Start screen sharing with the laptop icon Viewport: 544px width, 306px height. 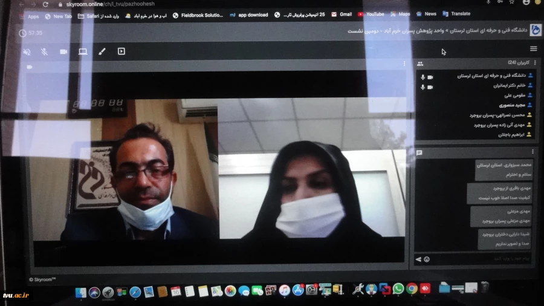(x=83, y=51)
